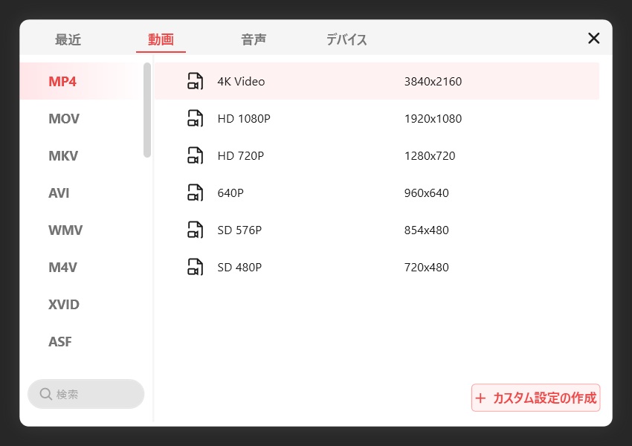Image resolution: width=632 pixels, height=446 pixels.
Task: Choose the XVID format
Action: (64, 305)
